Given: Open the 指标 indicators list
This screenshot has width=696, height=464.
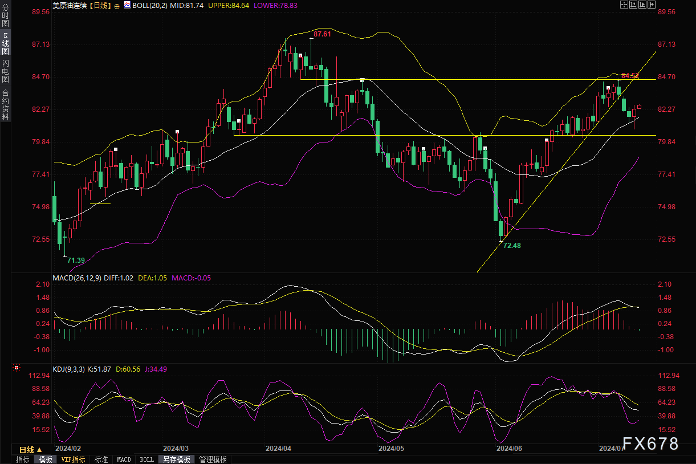Looking at the screenshot, I should click(23, 459).
